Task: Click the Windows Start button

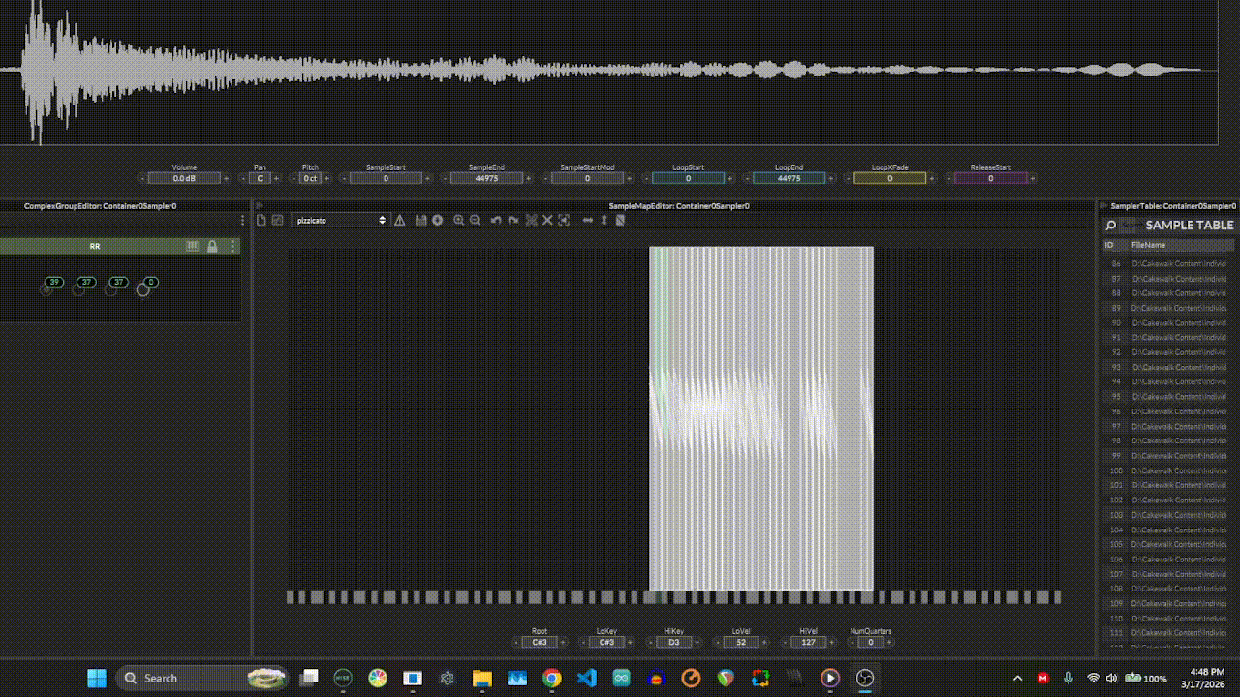Action: point(96,678)
